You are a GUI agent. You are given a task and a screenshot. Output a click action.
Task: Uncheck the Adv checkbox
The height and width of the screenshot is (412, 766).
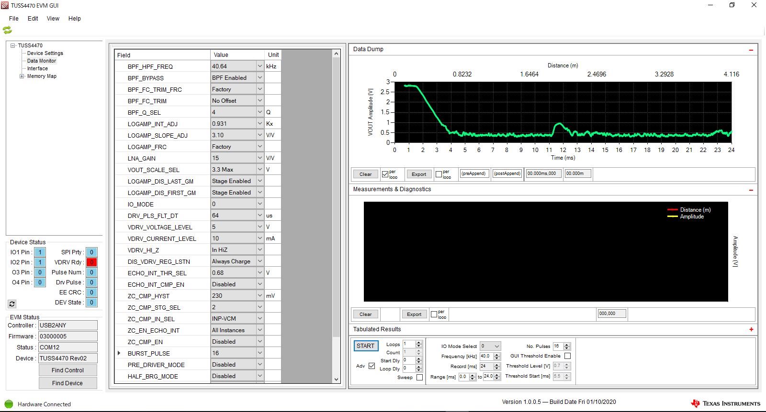pos(372,366)
